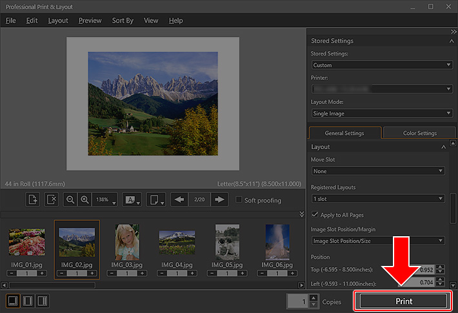458x313 pixels.
Task: Open the Sort By menu
Action: point(123,21)
